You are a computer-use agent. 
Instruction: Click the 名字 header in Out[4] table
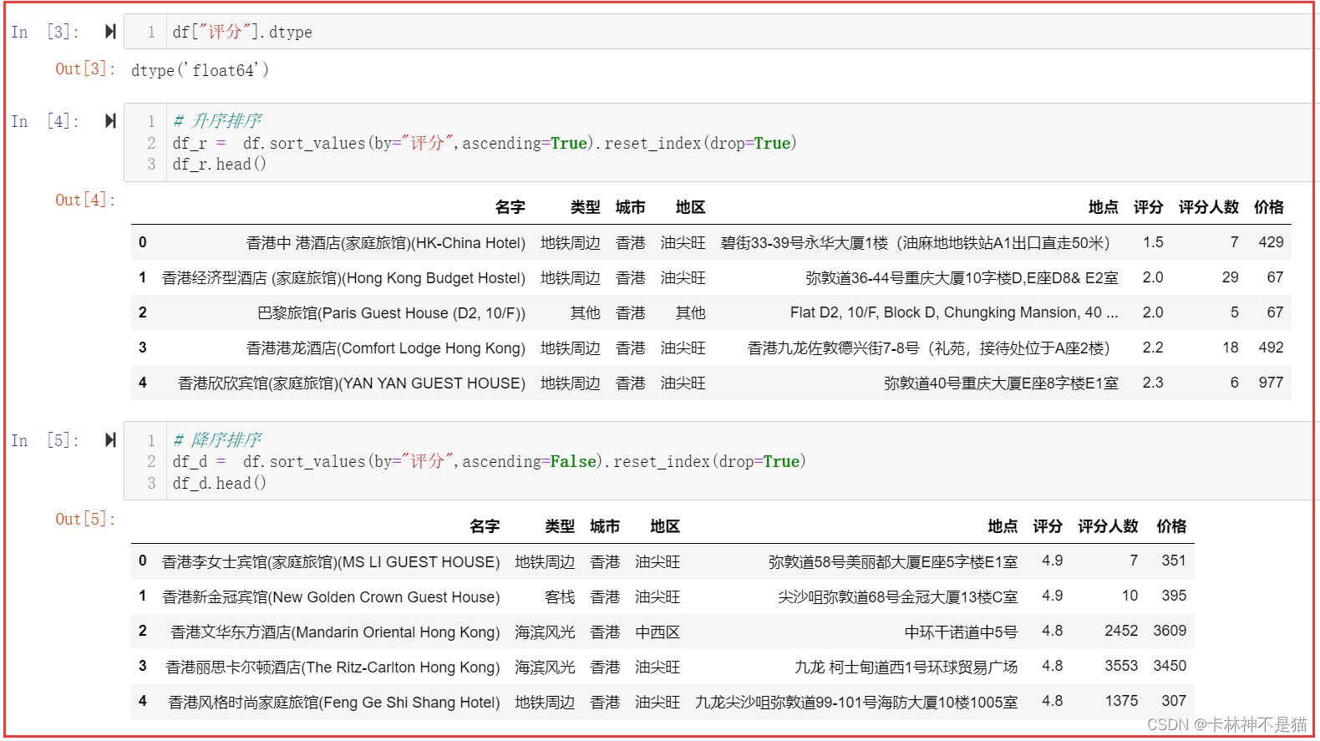pos(510,207)
